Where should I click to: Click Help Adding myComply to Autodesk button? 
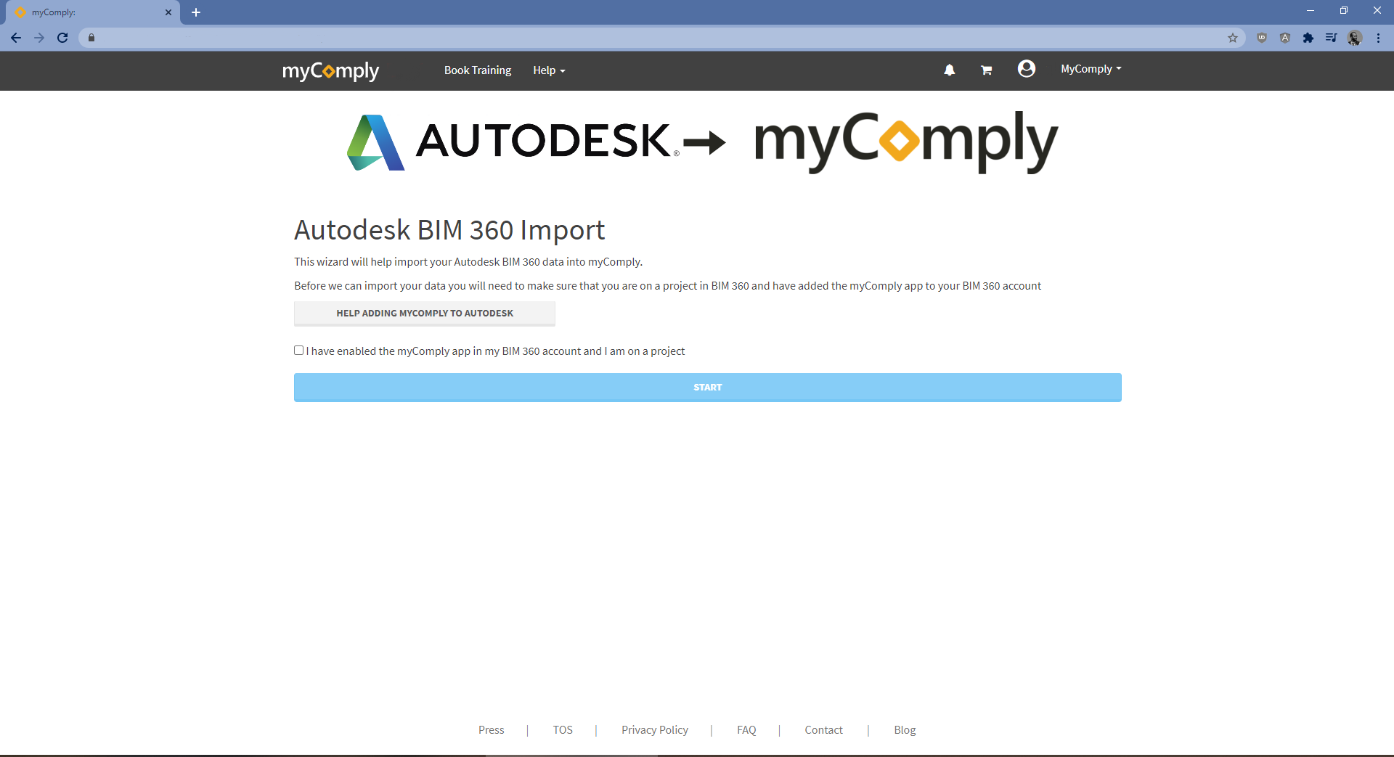[x=425, y=314]
